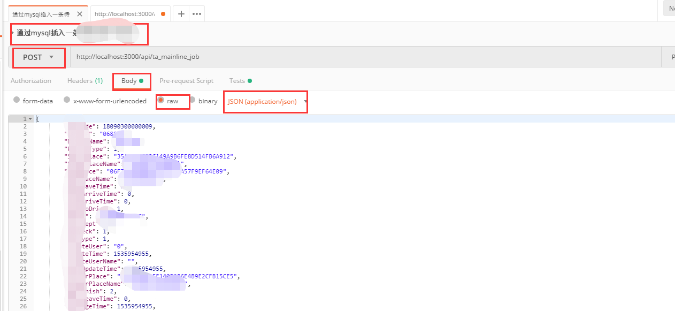Image resolution: width=675 pixels, height=311 pixels.
Task: Open the Headers (1) tab
Action: (85, 81)
